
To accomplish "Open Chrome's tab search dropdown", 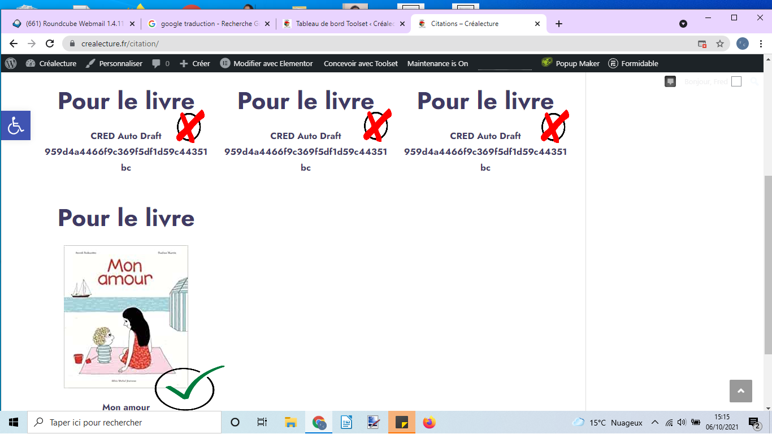I will pyautogui.click(x=683, y=24).
